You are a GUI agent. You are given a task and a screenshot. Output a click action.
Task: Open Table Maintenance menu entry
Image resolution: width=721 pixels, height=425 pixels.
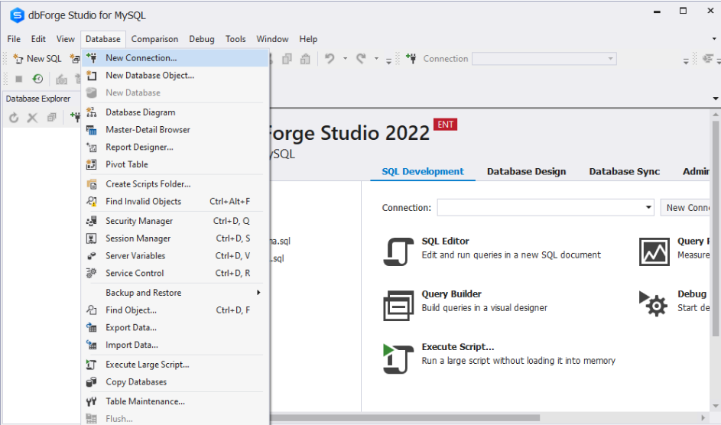pos(175,401)
